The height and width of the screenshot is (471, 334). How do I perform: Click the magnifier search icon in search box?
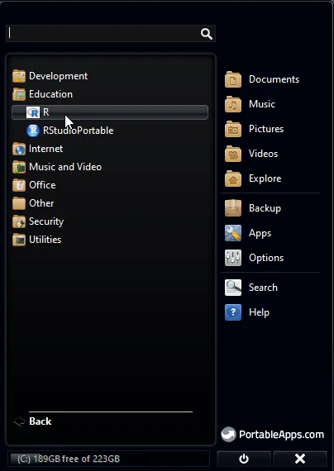206,34
